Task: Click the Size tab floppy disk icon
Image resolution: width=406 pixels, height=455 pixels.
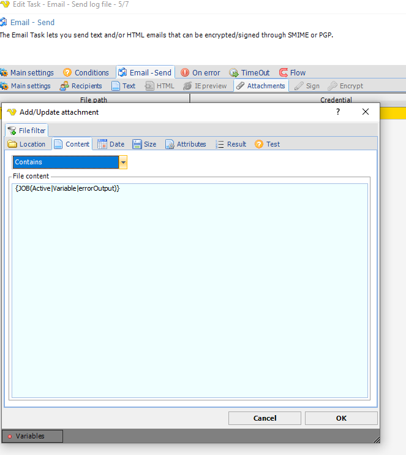Action: tap(137, 144)
